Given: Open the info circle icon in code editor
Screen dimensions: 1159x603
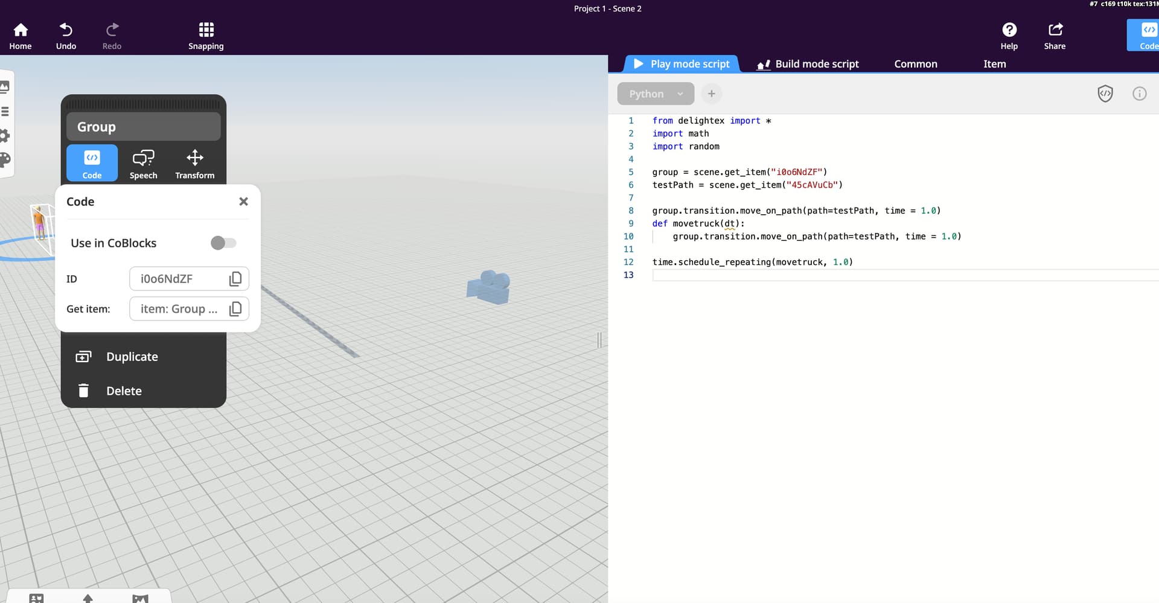Looking at the screenshot, I should (x=1139, y=94).
